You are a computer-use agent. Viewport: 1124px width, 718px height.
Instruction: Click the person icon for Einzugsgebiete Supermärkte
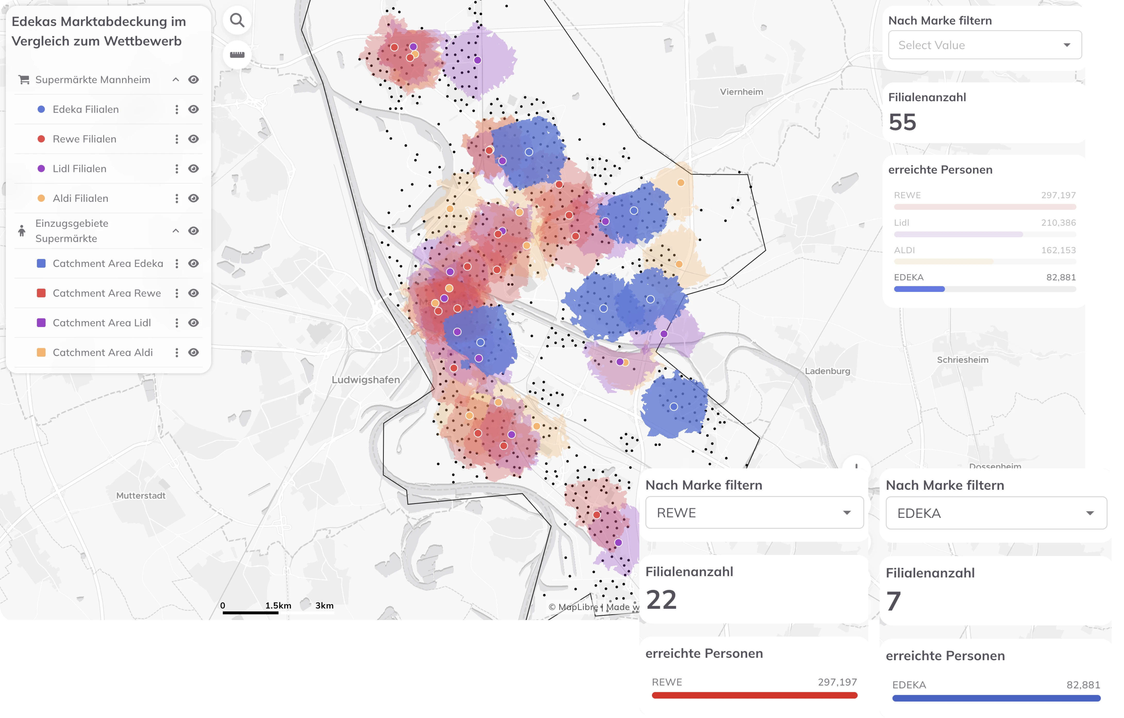click(x=21, y=231)
